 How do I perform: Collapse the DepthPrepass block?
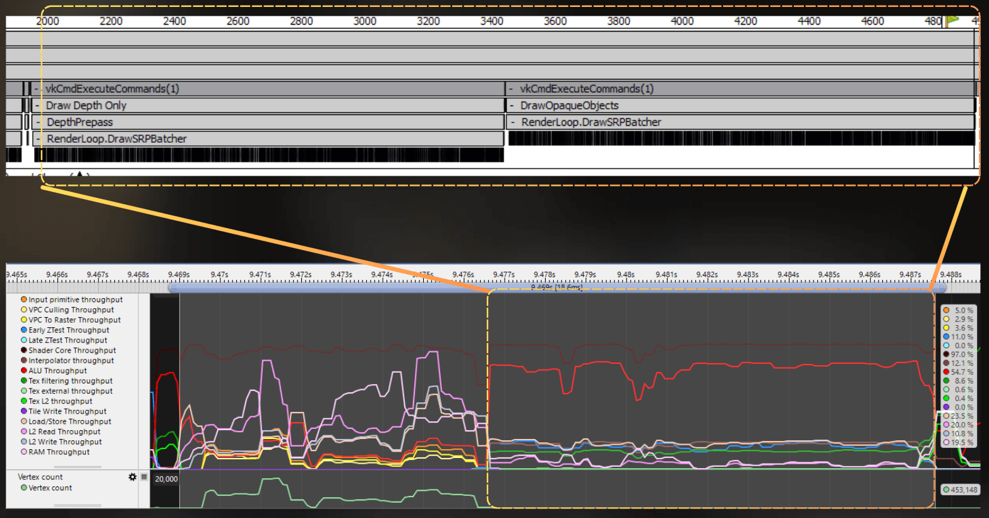(39, 122)
